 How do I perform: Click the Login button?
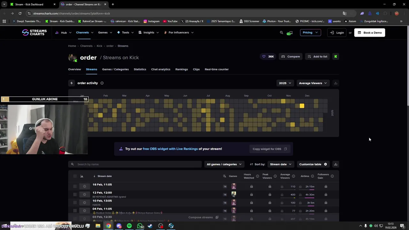tap(337, 33)
